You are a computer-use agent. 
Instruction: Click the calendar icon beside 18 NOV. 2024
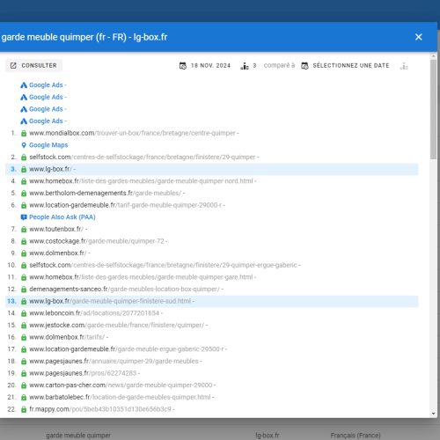click(183, 66)
